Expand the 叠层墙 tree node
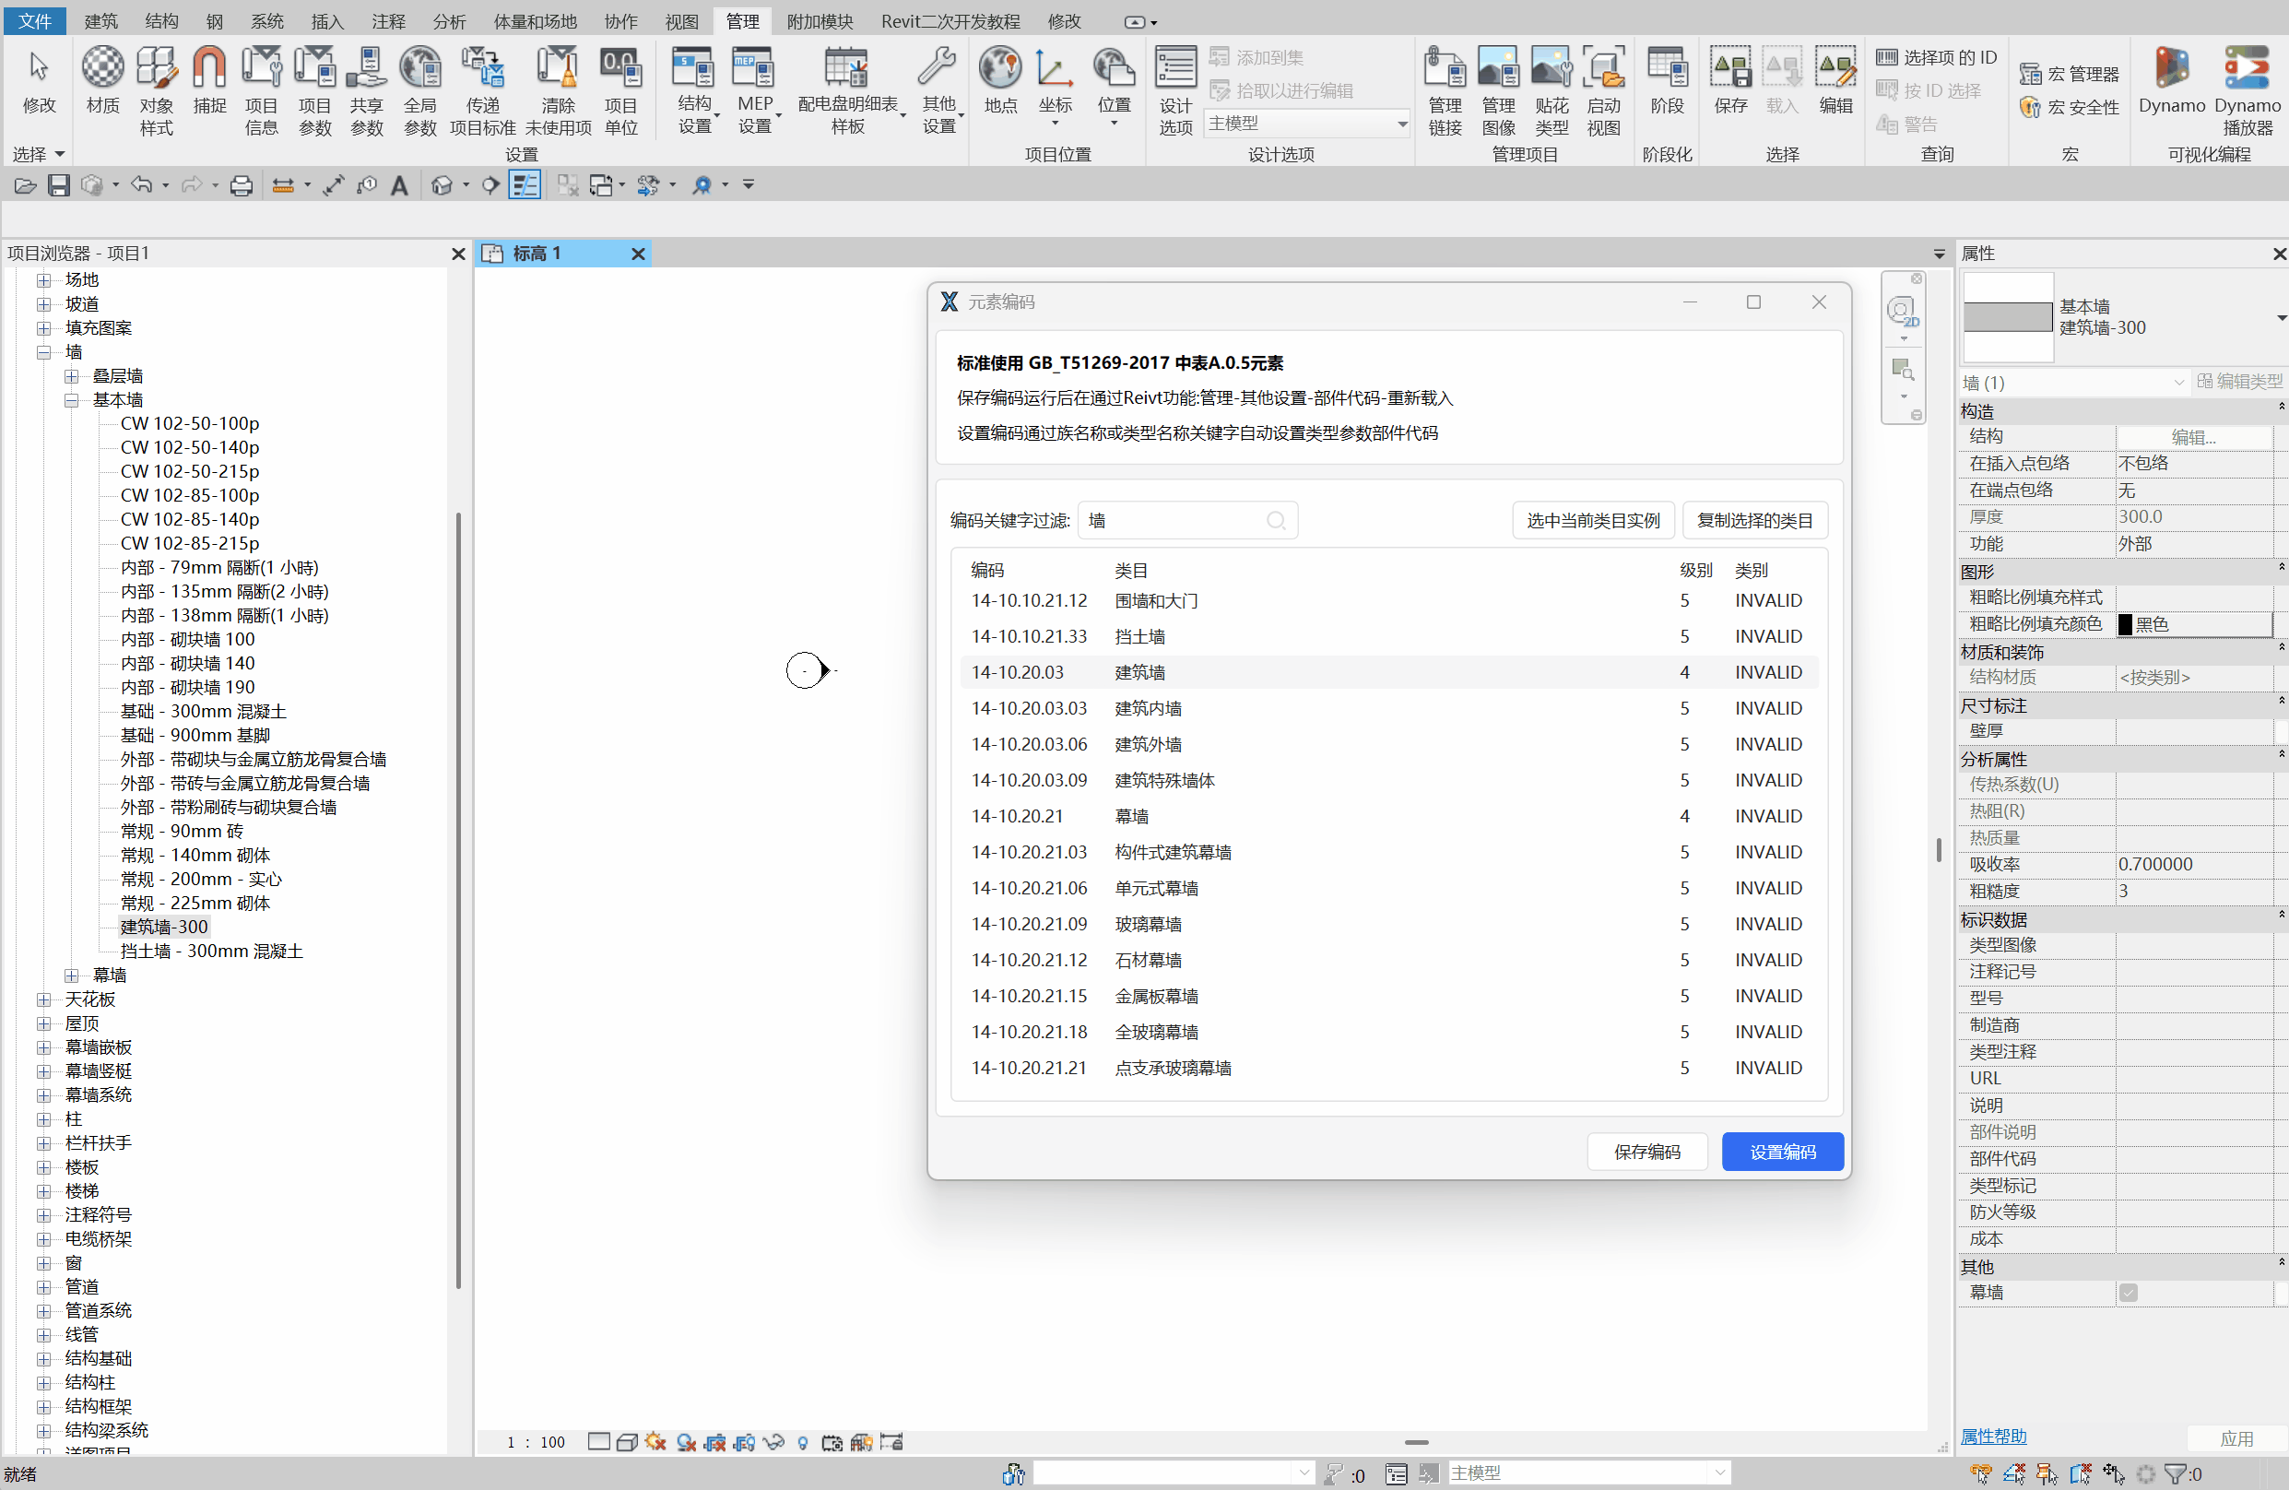 pos(71,376)
